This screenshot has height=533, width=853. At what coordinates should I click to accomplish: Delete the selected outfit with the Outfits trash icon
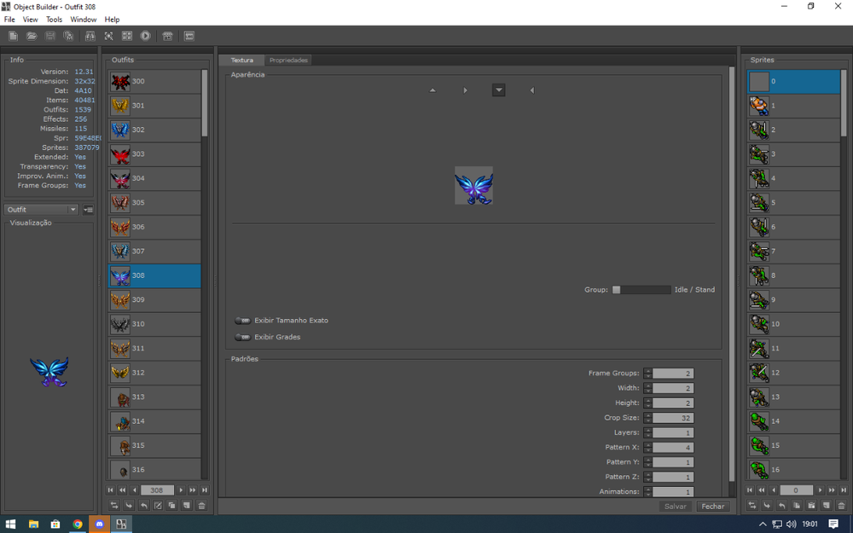pyautogui.click(x=202, y=506)
